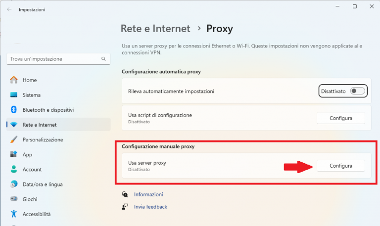Image resolution: width=380 pixels, height=226 pixels.
Task: Configure the Usa script di configurazione option
Action: (341, 118)
